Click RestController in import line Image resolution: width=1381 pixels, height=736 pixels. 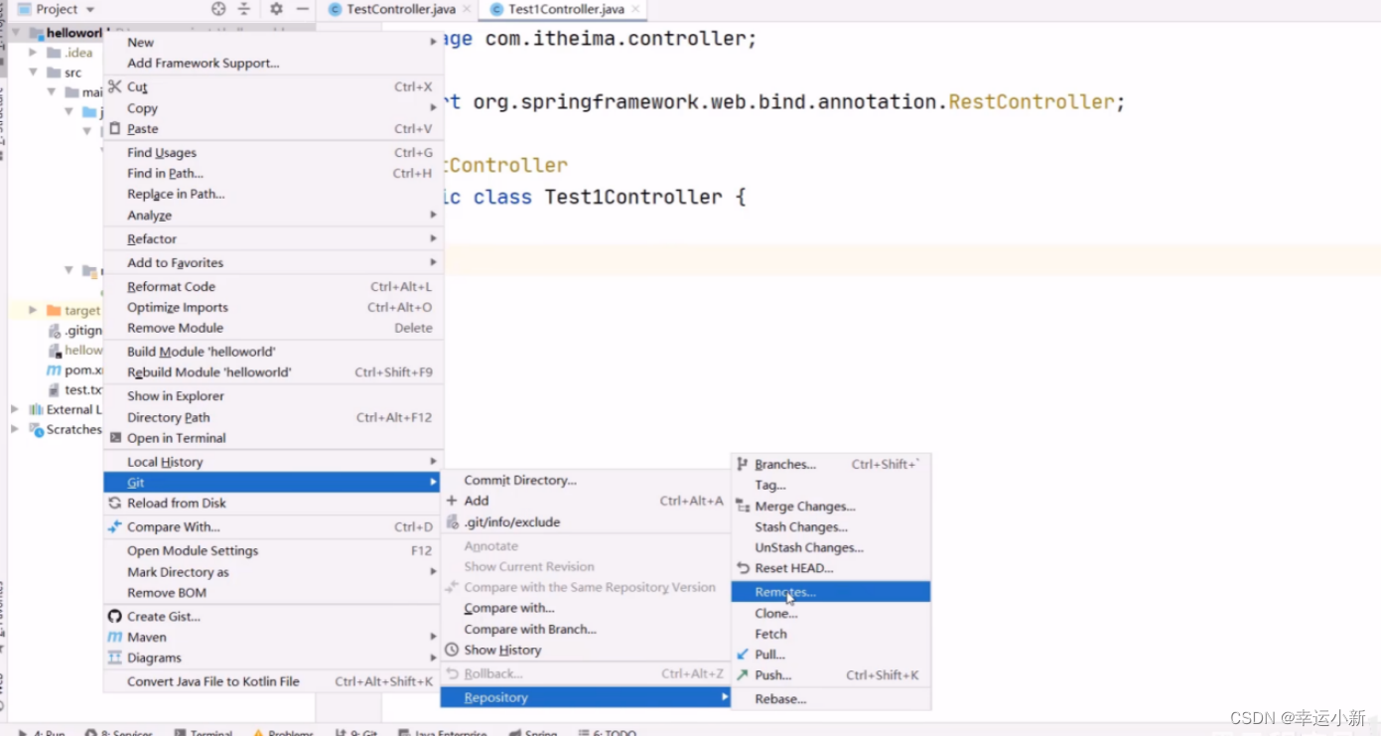tap(1032, 102)
